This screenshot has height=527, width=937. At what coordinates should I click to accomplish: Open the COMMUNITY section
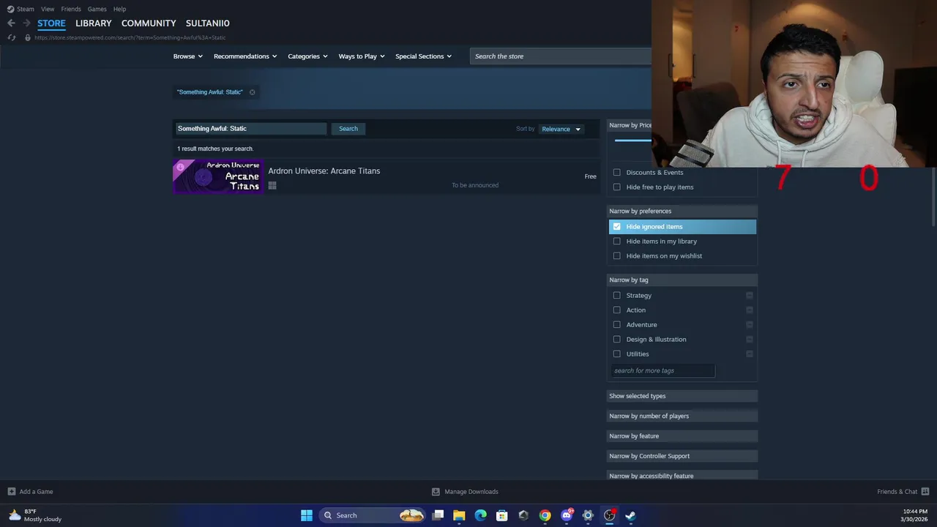click(x=149, y=23)
